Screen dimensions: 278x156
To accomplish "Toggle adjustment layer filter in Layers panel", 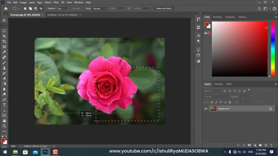I will point(230,91).
